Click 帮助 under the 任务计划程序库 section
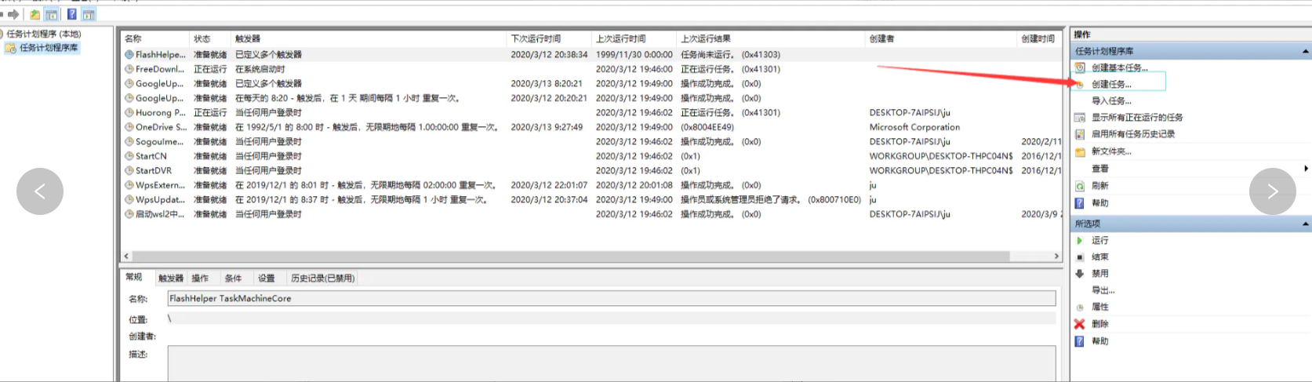The width and height of the screenshot is (1312, 382). [1099, 203]
